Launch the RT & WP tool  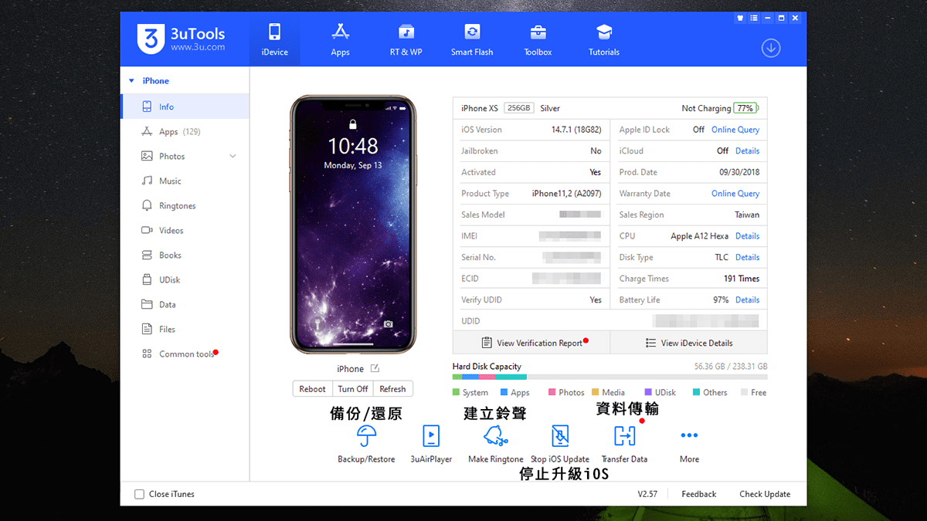pyautogui.click(x=406, y=39)
